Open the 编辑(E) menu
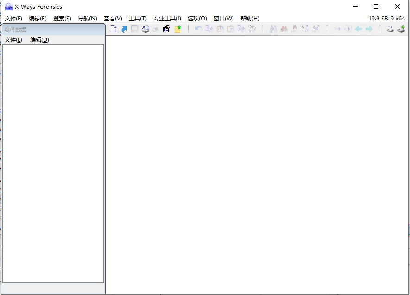The image size is (410, 295). pos(38,18)
